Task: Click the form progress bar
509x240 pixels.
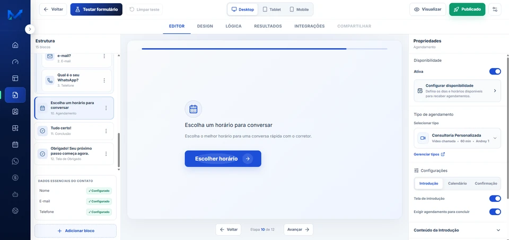Action: pyautogui.click(x=265, y=49)
